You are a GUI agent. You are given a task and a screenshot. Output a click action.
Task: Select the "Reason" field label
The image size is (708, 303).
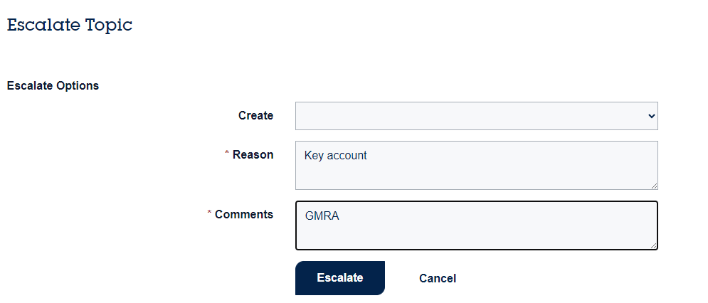coord(253,155)
